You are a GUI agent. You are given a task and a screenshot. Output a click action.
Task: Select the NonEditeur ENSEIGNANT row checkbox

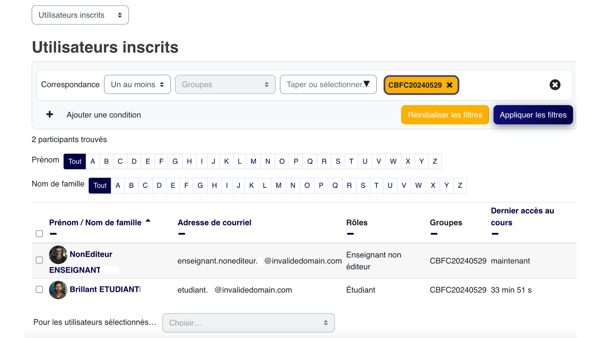click(39, 260)
